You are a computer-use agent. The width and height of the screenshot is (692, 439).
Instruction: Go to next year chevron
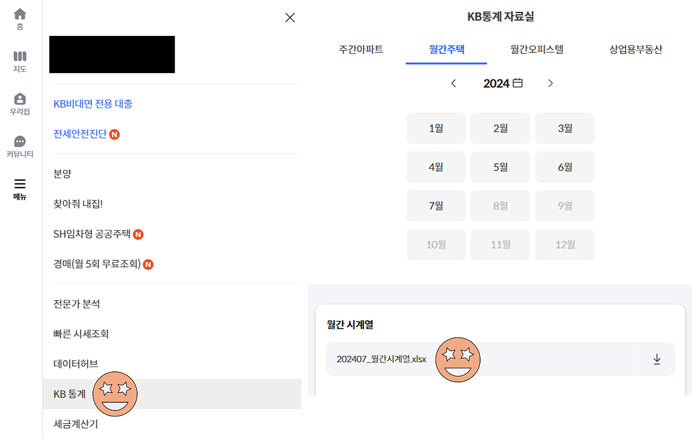point(550,83)
